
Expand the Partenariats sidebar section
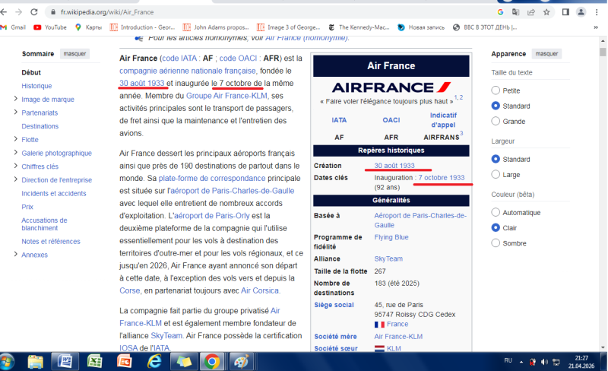tap(15, 113)
